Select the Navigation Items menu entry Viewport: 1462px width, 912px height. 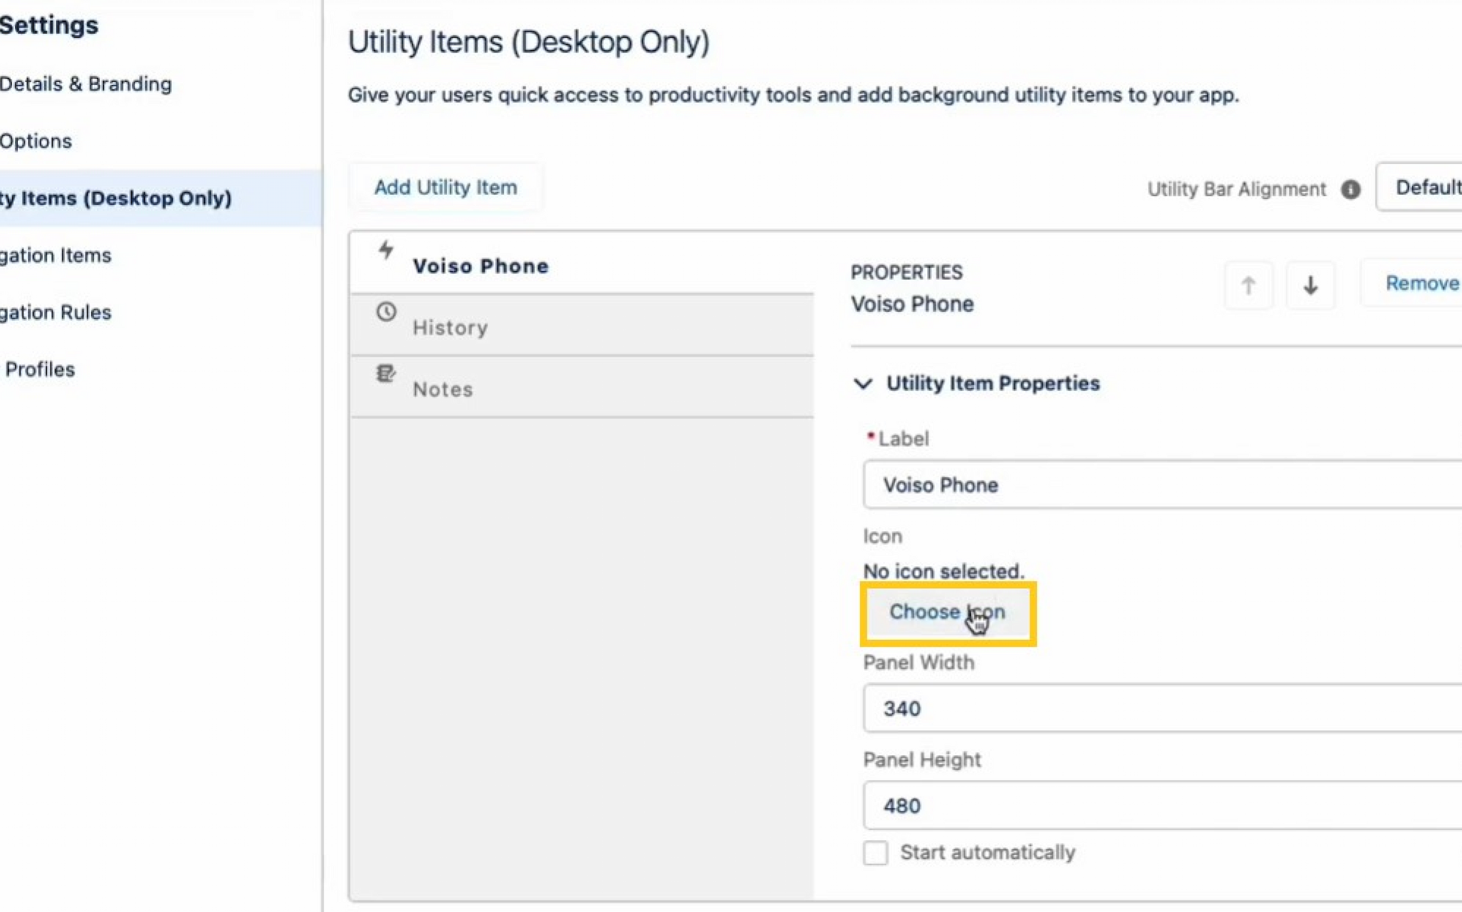(55, 254)
